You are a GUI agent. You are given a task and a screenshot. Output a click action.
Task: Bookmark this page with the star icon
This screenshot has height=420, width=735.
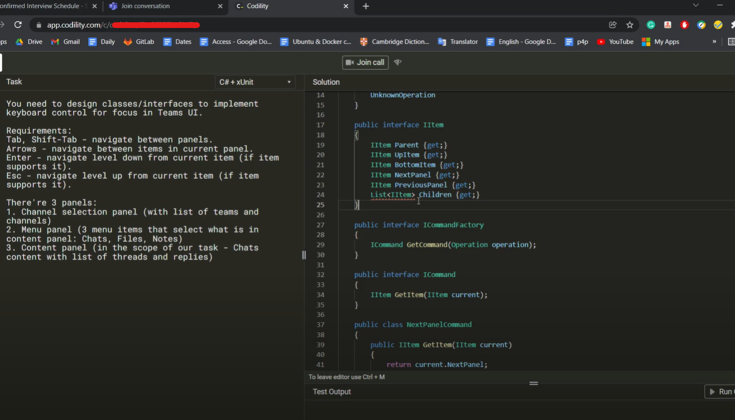630,25
